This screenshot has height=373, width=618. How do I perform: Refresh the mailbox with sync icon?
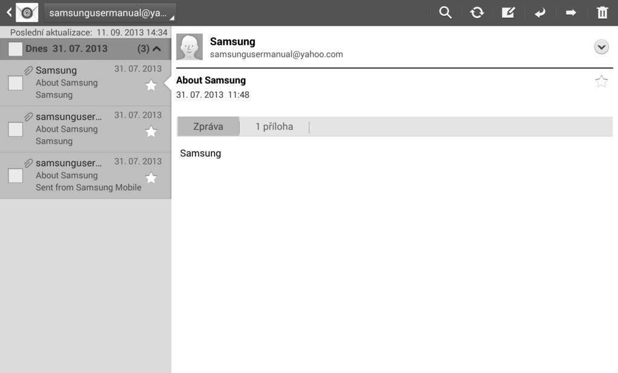pos(477,13)
